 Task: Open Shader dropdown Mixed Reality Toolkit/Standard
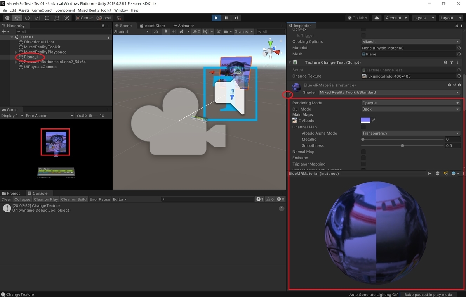(x=389, y=92)
